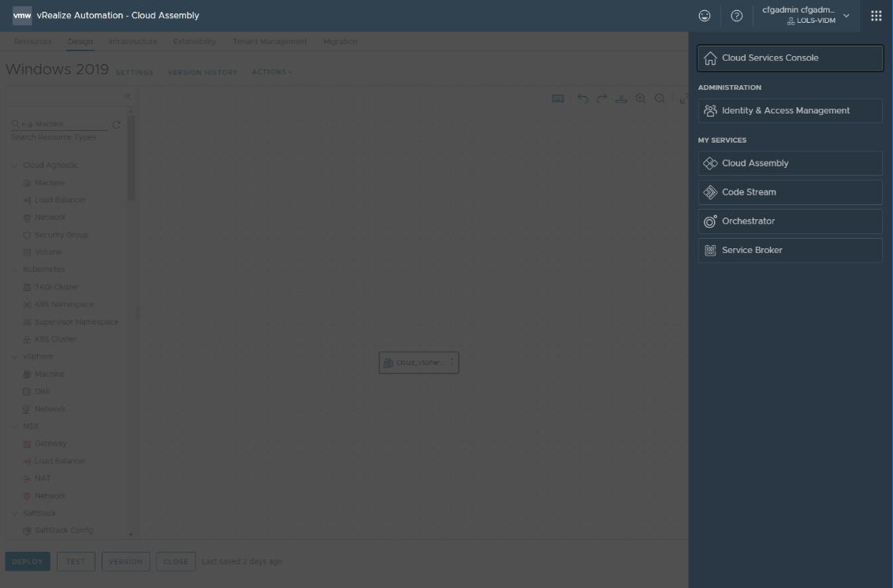893x588 pixels.
Task: Open the template SETTINGS link
Action: tap(135, 73)
